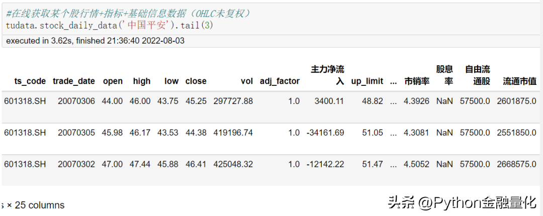The height and width of the screenshot is (216, 543).
Task: Click the code line tudata.stock_daily_data
Action: (109, 25)
